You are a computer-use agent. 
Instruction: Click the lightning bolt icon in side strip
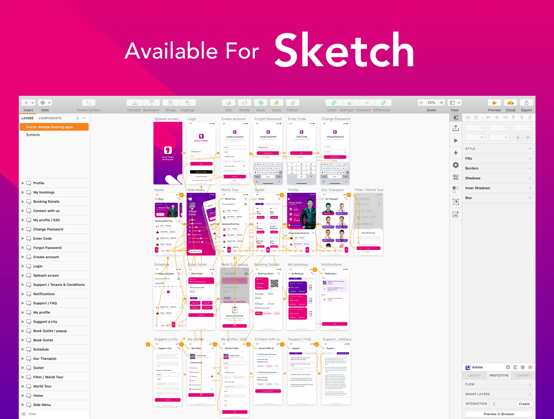(x=456, y=153)
